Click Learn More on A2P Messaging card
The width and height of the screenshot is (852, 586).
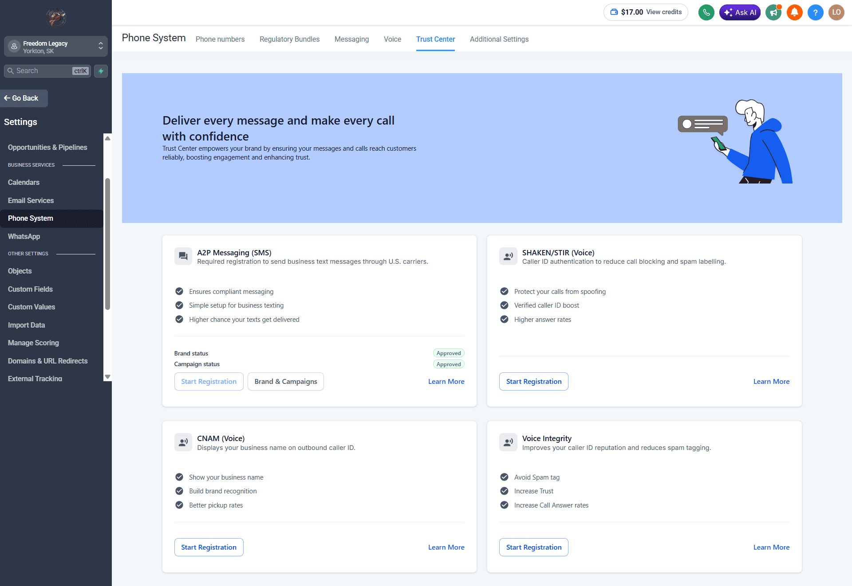click(446, 381)
